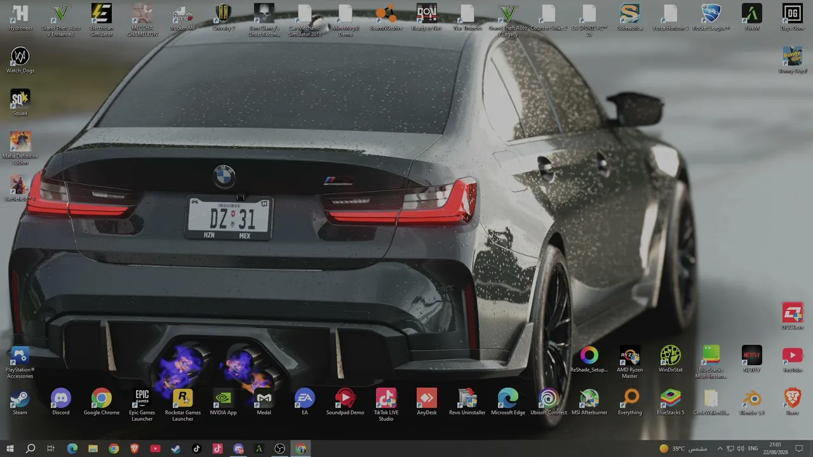
Task: Launch Grand Theft Auto V Enhanced shortcut
Action: pyautogui.click(x=61, y=20)
